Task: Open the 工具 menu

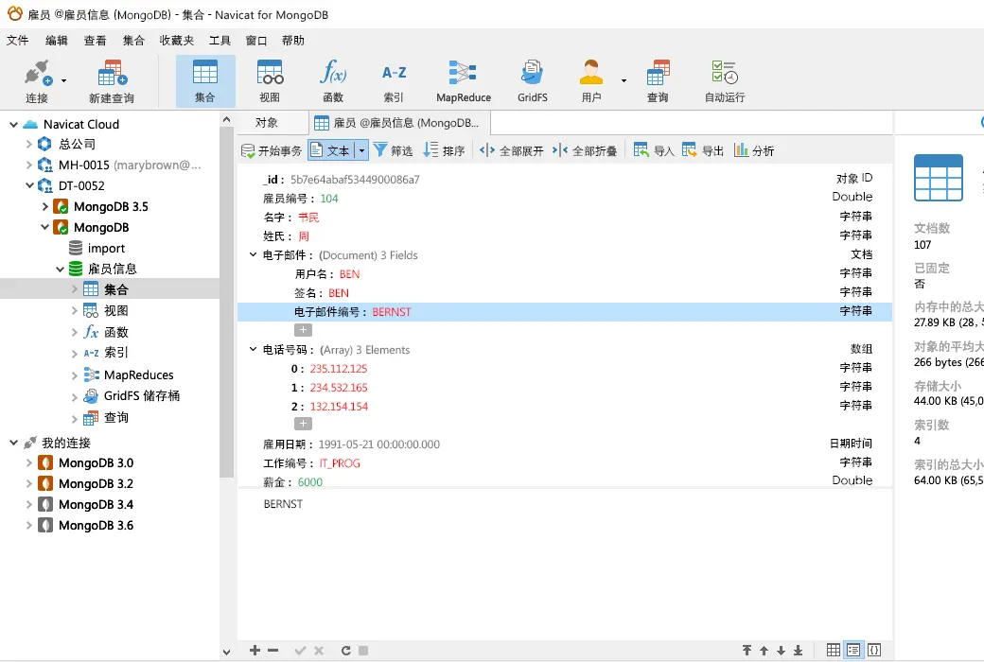Action: (220, 40)
